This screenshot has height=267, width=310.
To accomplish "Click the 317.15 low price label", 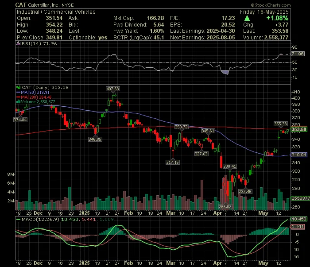I will 172,162.
